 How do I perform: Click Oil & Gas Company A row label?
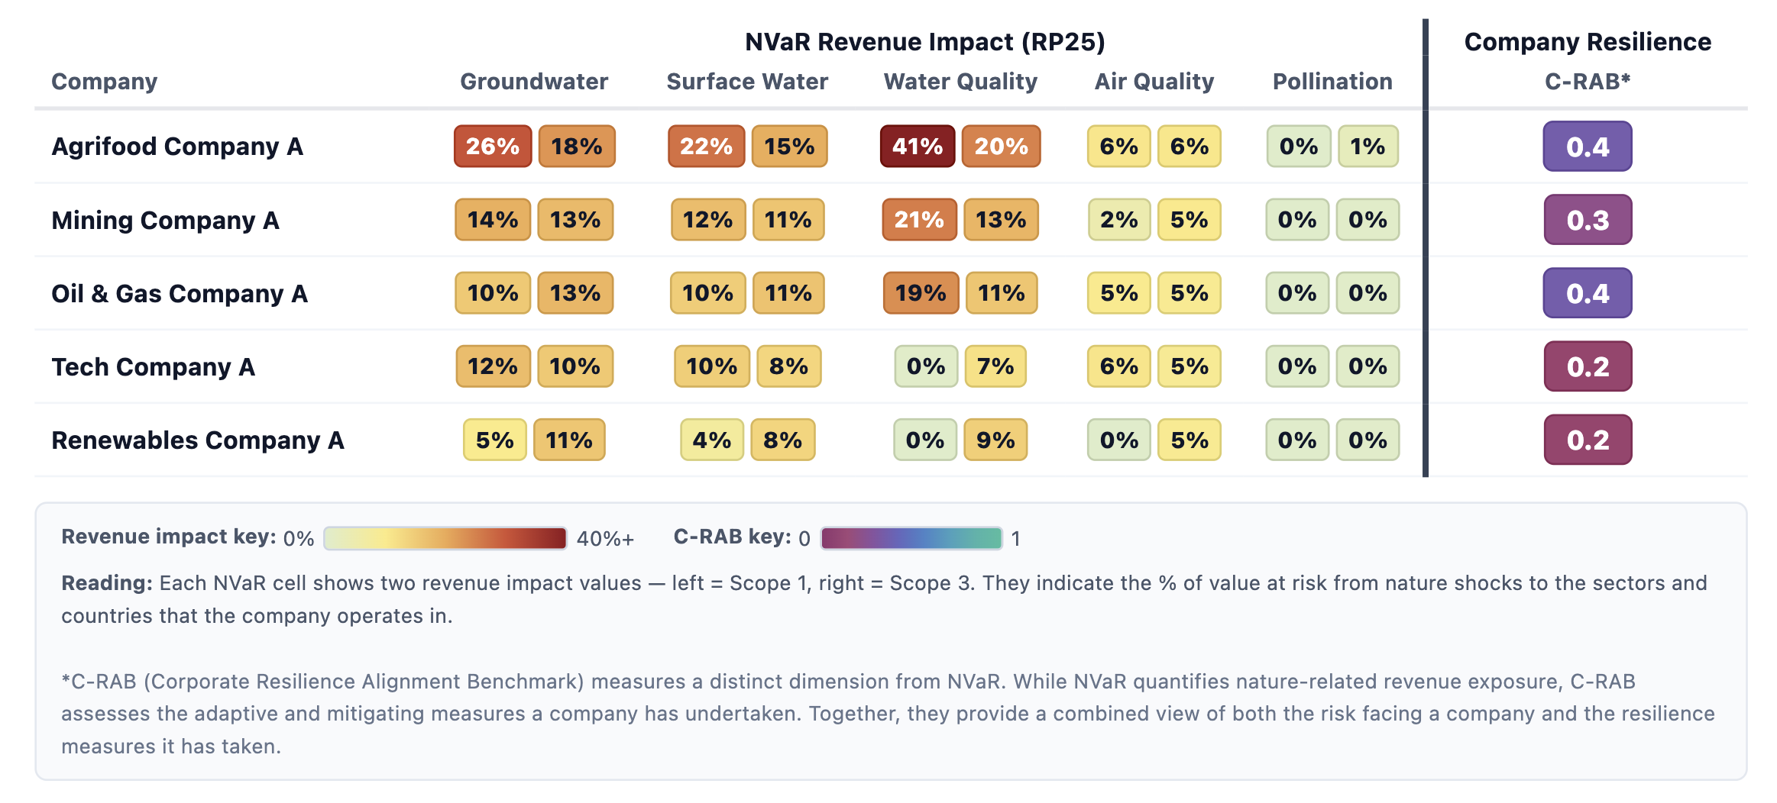click(180, 293)
